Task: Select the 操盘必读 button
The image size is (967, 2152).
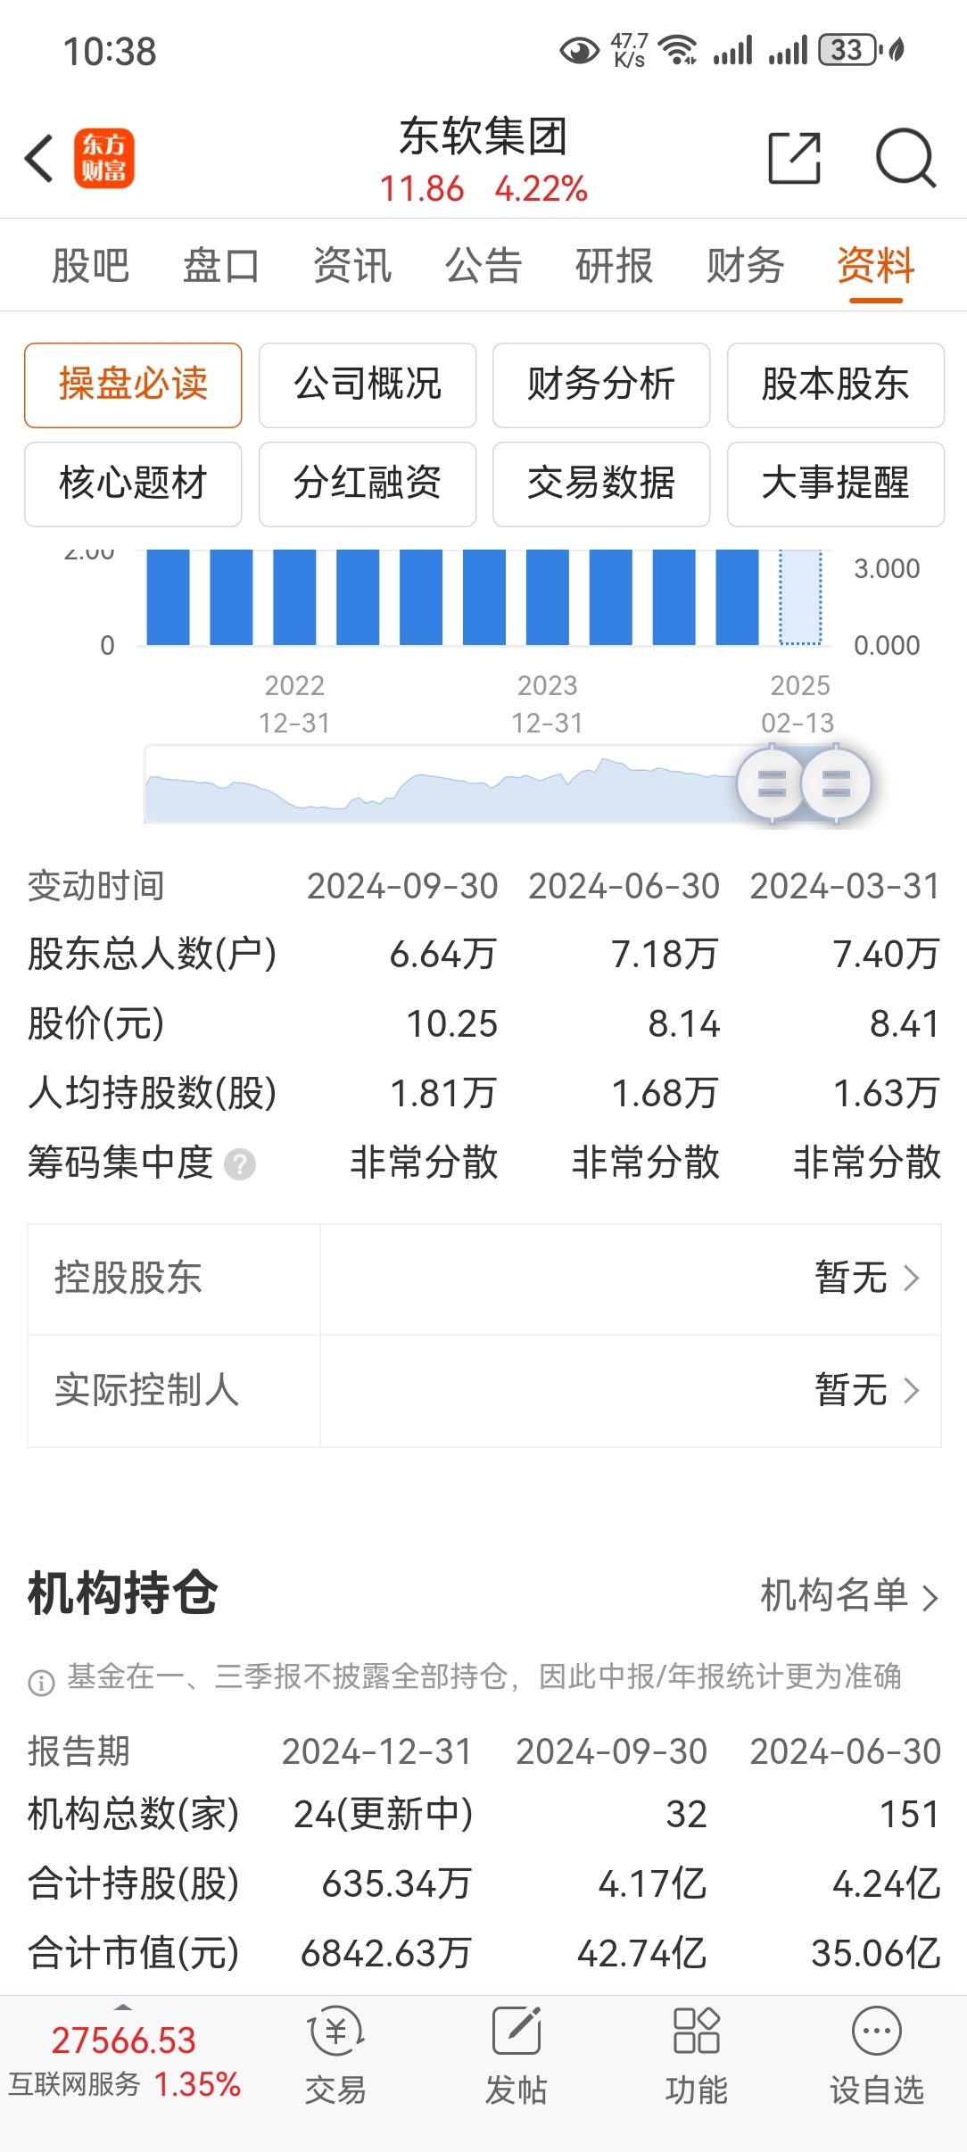Action: 133,385
